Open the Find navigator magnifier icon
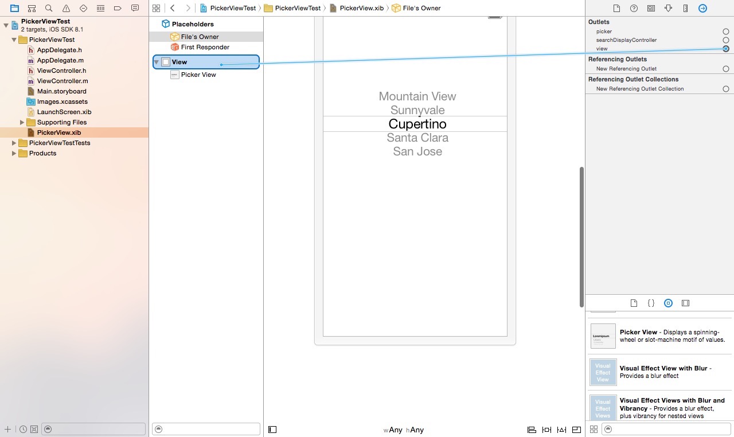 point(49,8)
